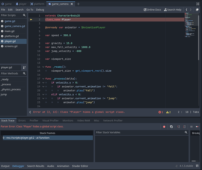Jump to _physics_process method
Image resolution: width=202 pixels, height=170 pixels.
pos(13,89)
